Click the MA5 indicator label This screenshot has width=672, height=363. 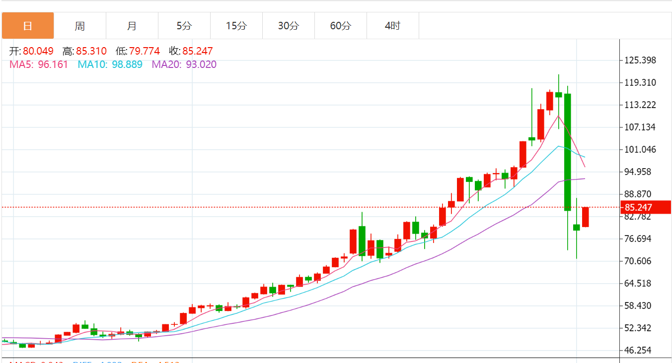click(39, 64)
